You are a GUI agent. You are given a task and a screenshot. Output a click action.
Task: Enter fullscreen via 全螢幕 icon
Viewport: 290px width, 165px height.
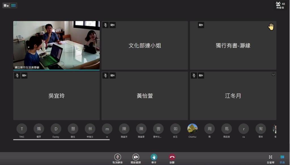point(270,157)
